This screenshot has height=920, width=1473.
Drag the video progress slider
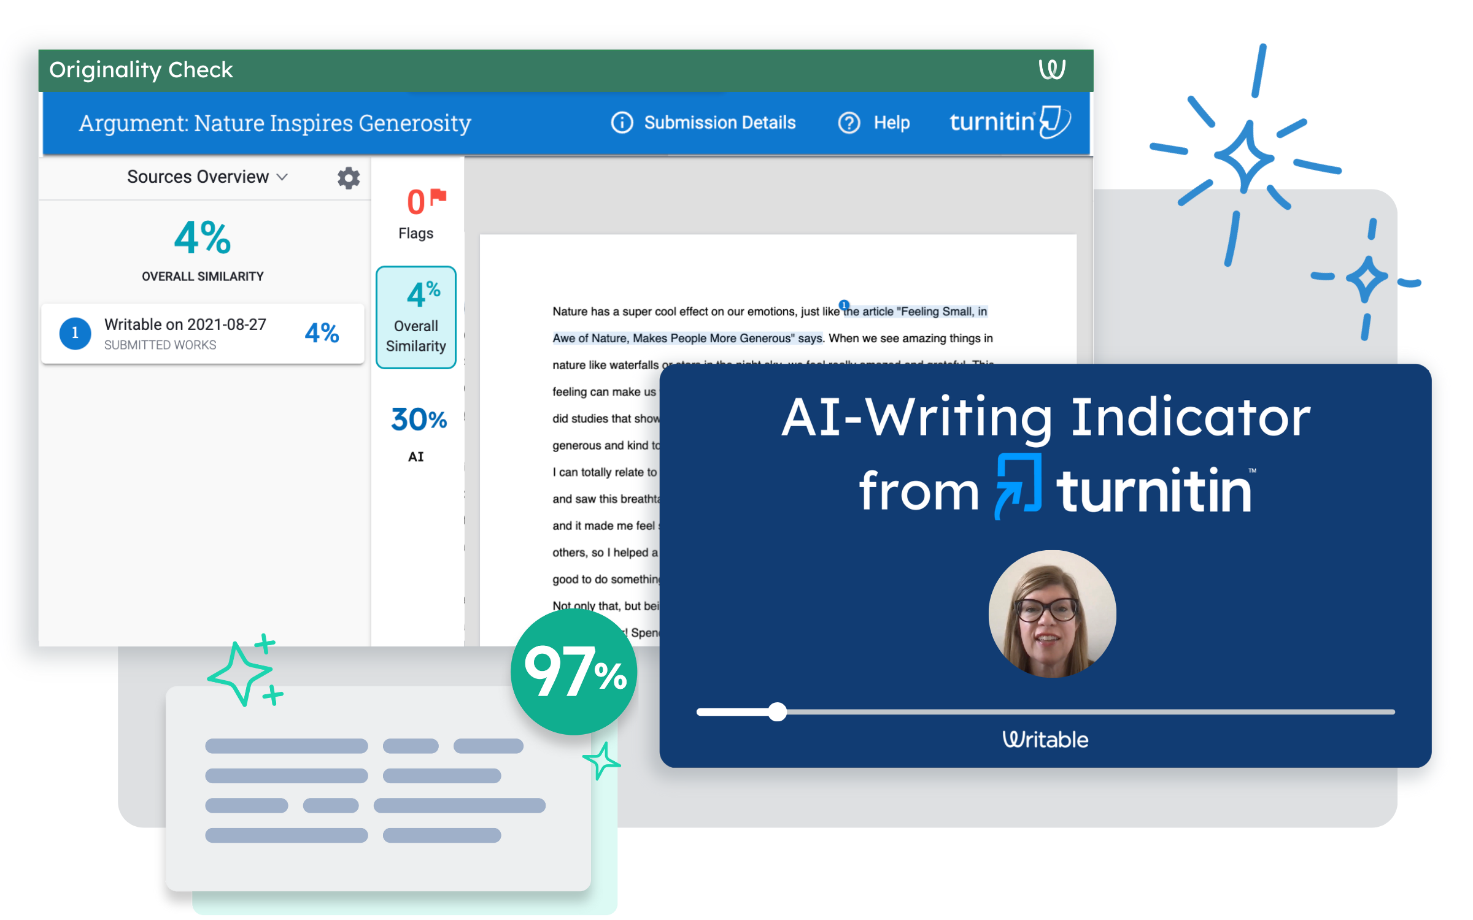tap(778, 711)
